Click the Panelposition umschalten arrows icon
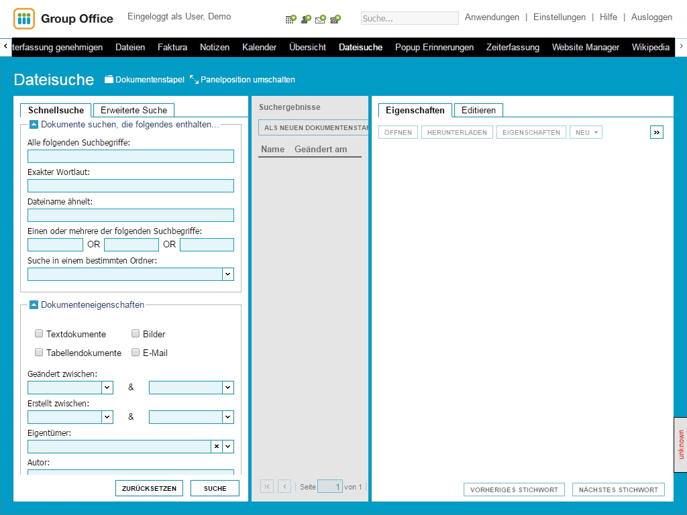 (x=194, y=80)
